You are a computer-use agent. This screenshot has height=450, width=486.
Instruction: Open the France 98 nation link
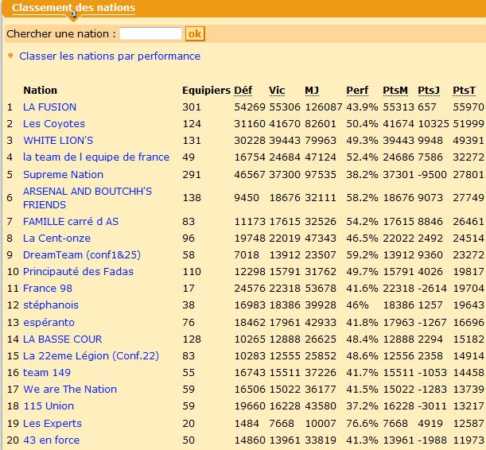48,289
